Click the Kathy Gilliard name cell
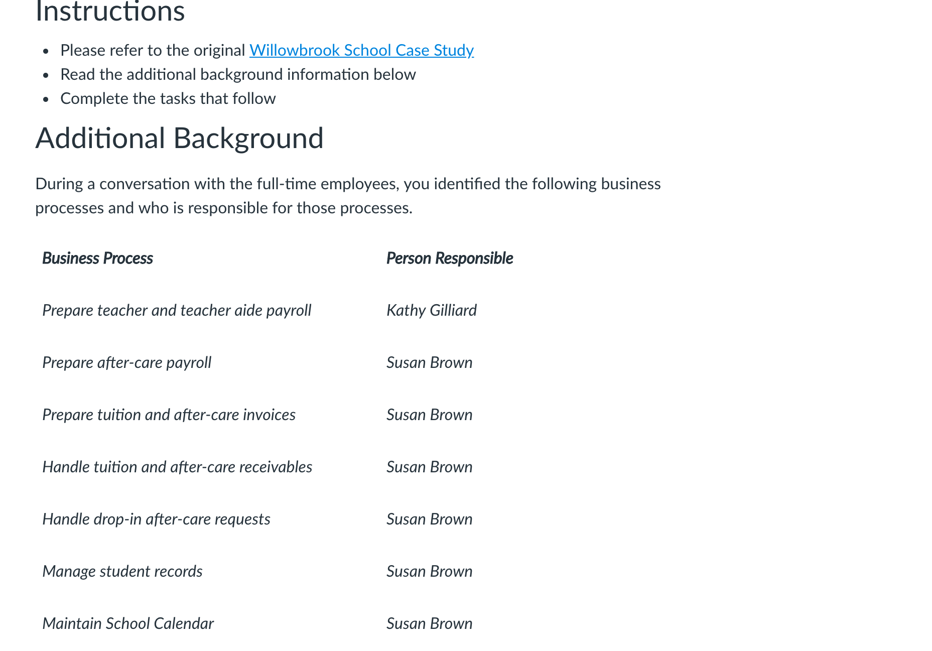The image size is (932, 651). 432,310
